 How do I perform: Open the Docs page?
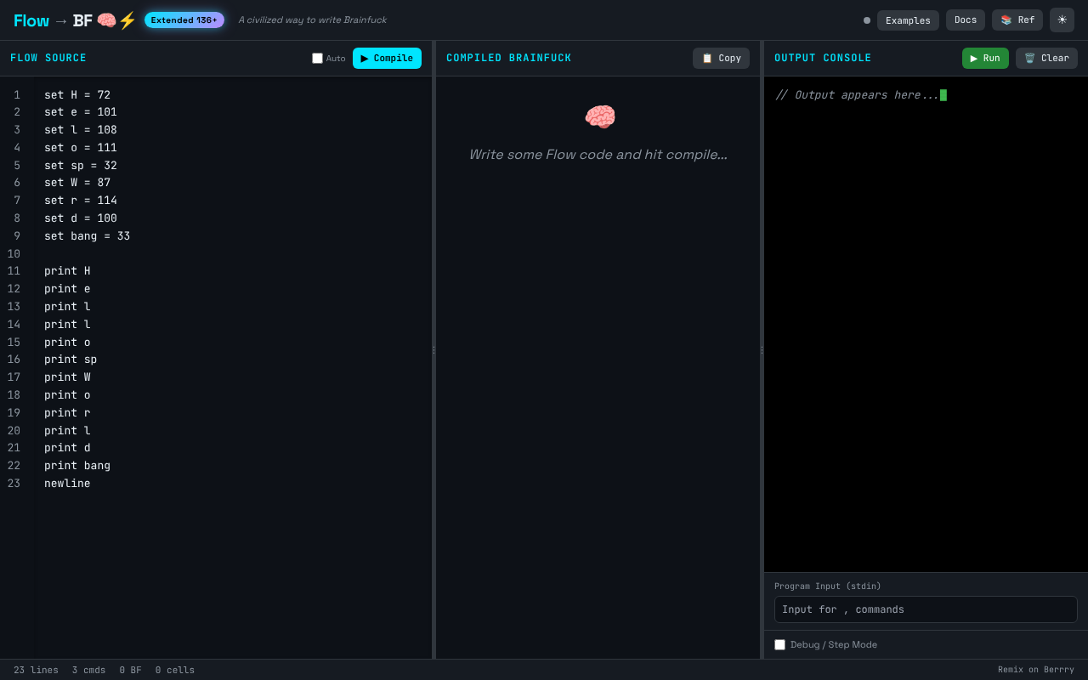point(966,20)
